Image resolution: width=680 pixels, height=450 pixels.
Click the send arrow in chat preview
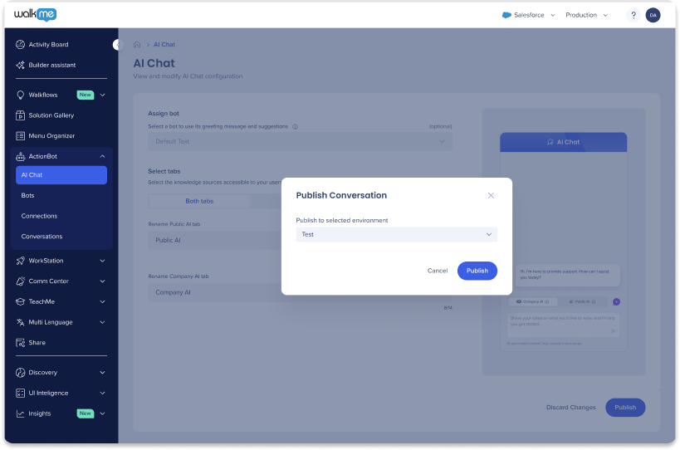614,330
